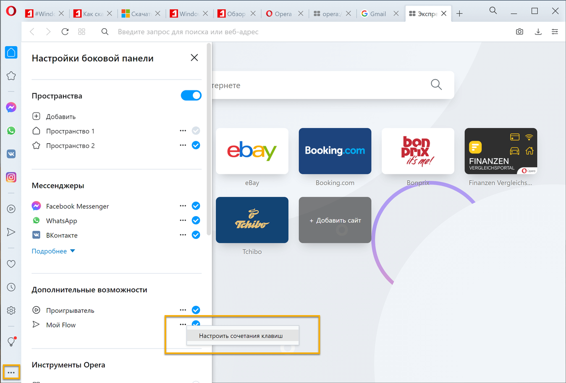Viewport: 566px width, 383px height.
Task: Open the Tchibo speed dial tile
Action: 252,220
